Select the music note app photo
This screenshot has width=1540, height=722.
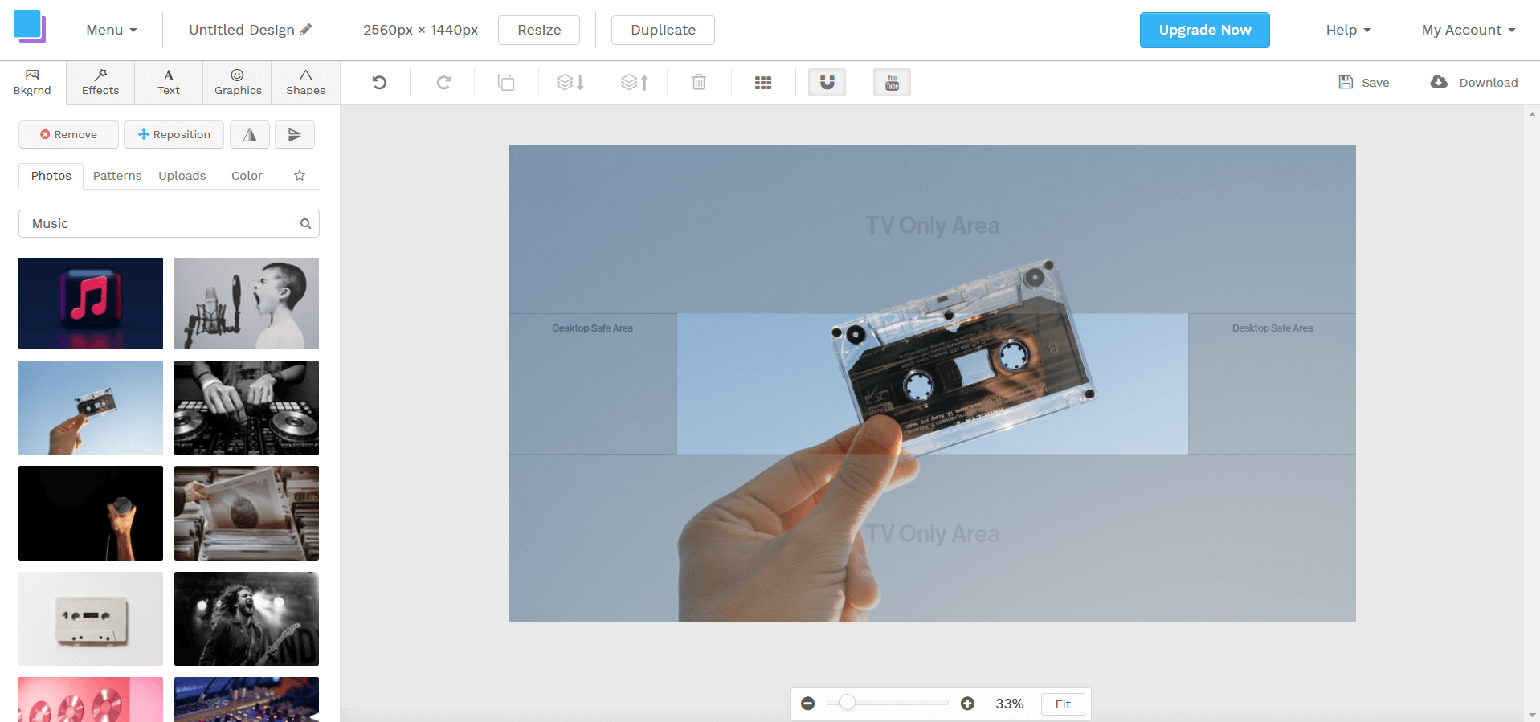pyautogui.click(x=91, y=304)
